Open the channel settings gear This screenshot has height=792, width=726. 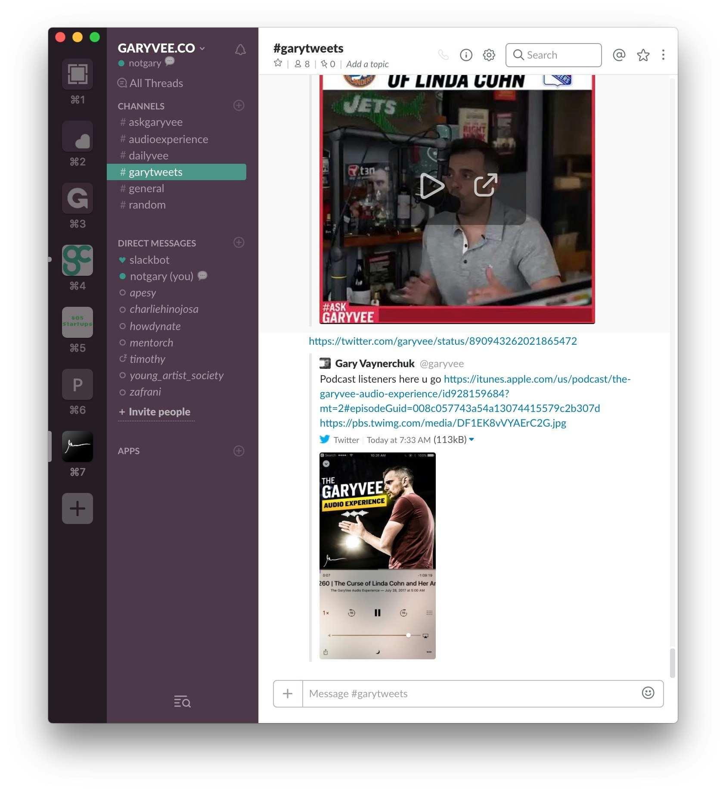(489, 55)
